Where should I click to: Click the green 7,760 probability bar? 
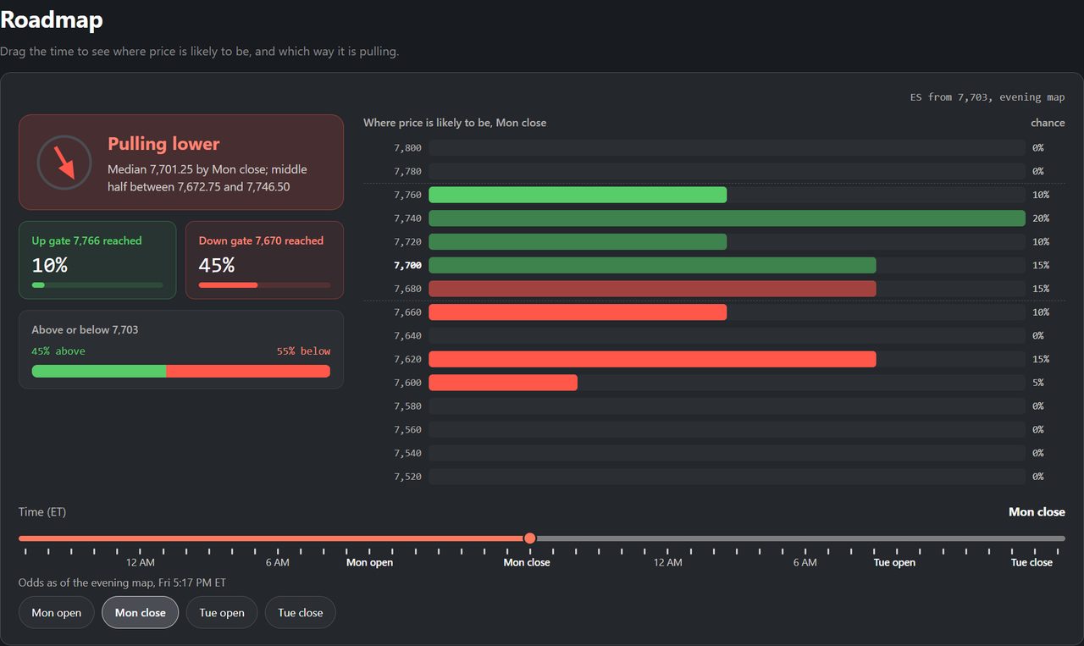(x=578, y=195)
